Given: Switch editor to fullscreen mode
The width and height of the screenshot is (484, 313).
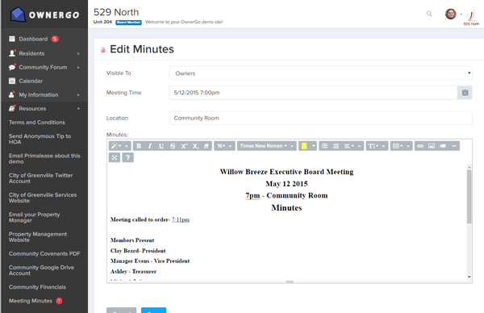Looking at the screenshot, I should 115,157.
